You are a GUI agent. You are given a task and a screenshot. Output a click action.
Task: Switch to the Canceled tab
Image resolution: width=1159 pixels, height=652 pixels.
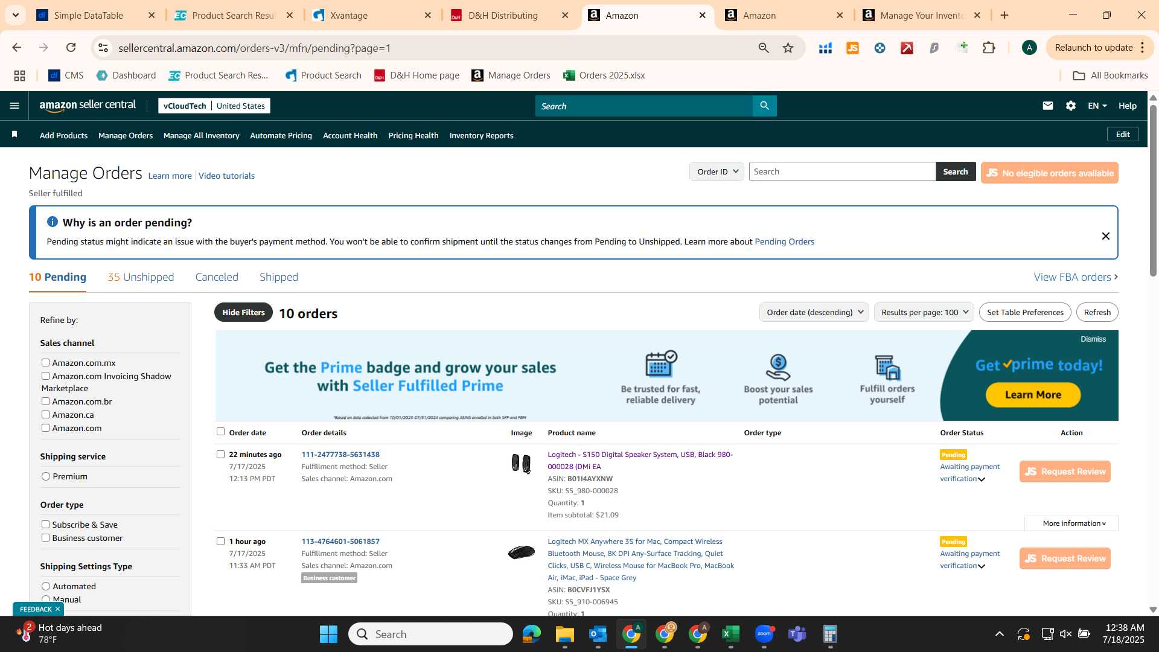(217, 277)
